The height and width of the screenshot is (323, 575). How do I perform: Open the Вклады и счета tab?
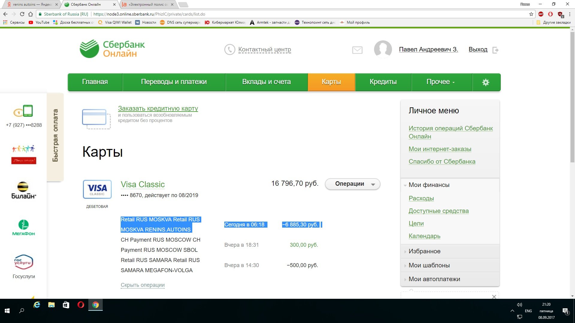click(266, 82)
